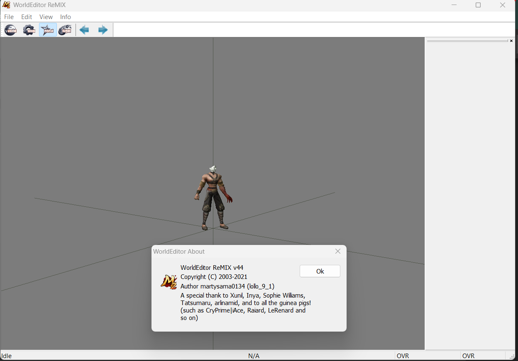Toggle the right OVR overwrite indicator
This screenshot has width=518, height=361.
468,356
